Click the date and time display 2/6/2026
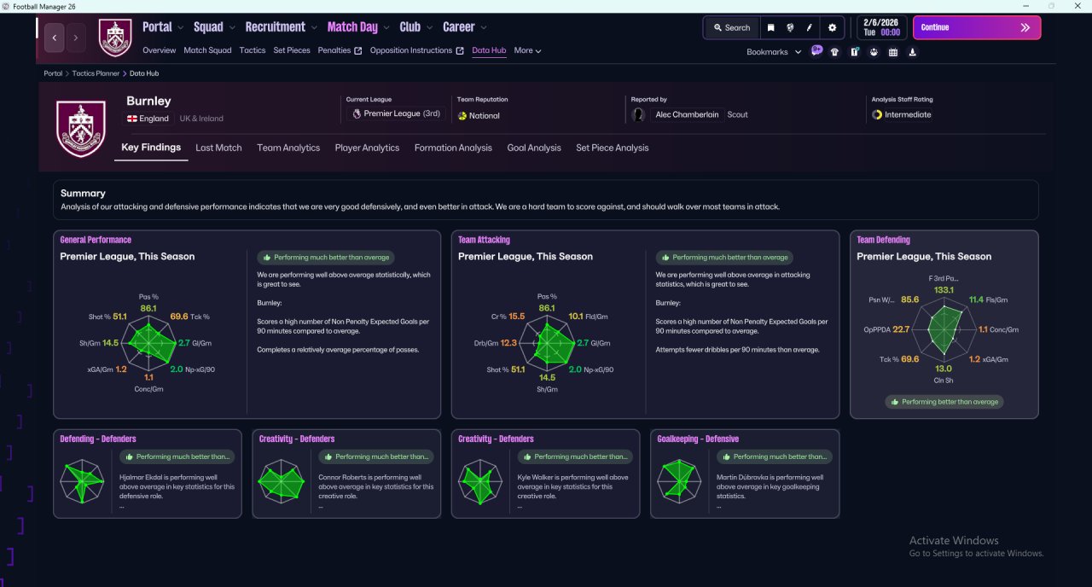The image size is (1092, 587). click(882, 27)
